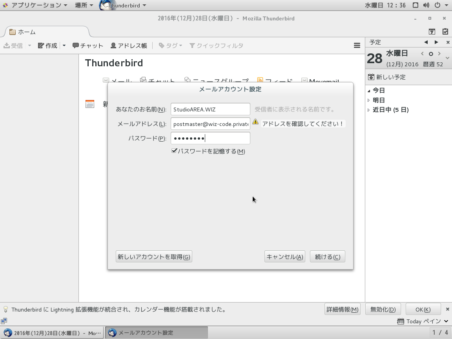Collapse the 今日 section

coord(369,91)
